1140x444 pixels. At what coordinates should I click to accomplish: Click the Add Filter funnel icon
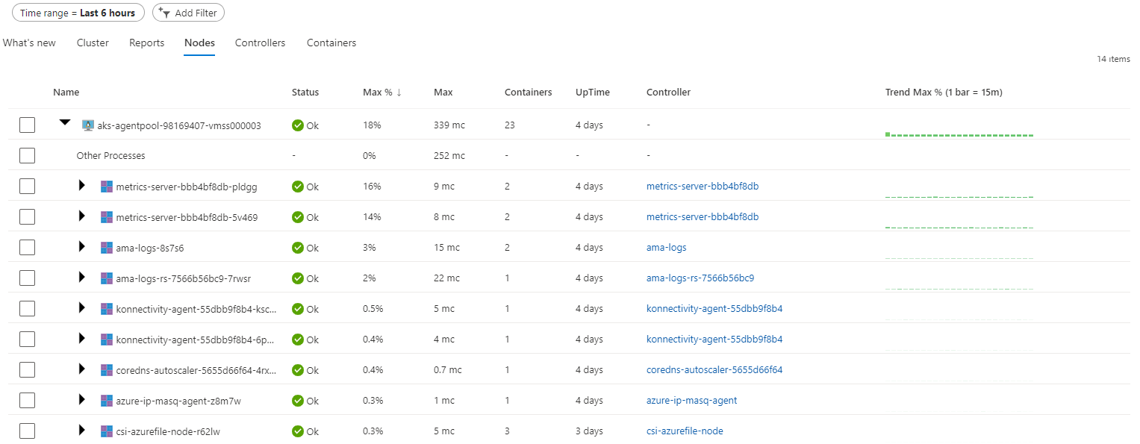[x=165, y=13]
